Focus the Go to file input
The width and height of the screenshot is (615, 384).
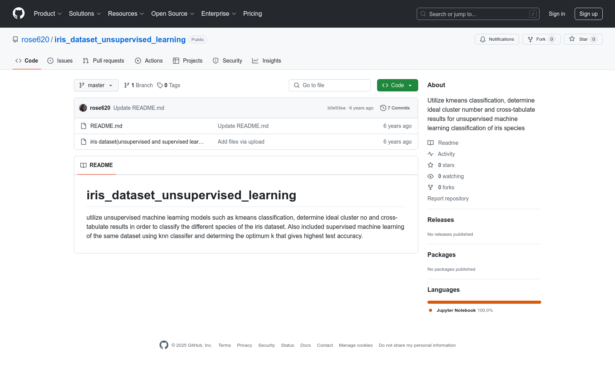click(330, 85)
